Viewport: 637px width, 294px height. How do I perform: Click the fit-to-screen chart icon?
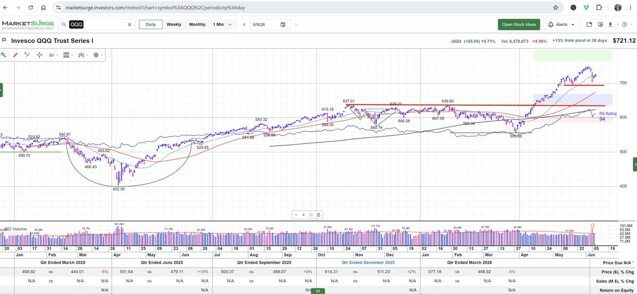(x=311, y=215)
